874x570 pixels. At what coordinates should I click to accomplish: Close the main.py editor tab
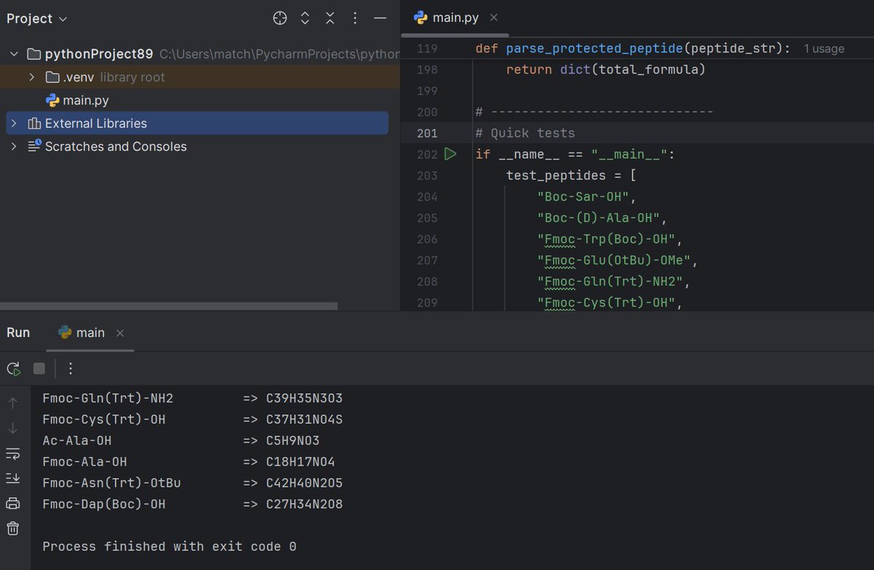(x=494, y=17)
